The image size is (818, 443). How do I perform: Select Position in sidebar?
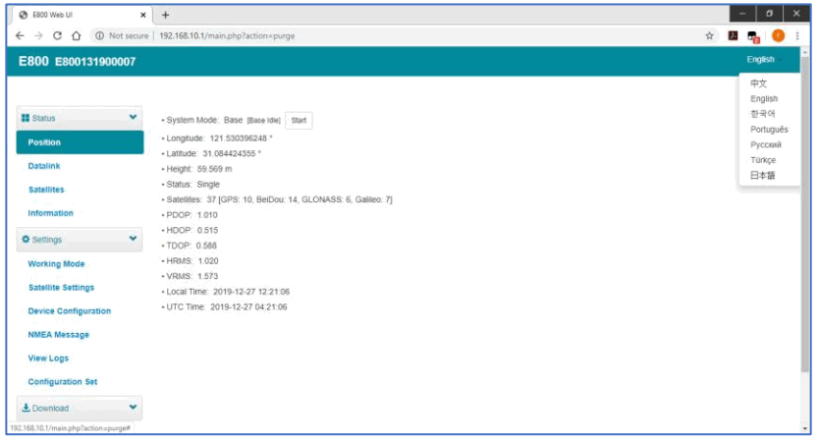80,142
